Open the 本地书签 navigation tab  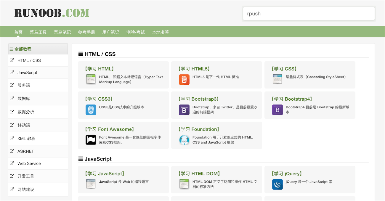pyautogui.click(x=161, y=32)
